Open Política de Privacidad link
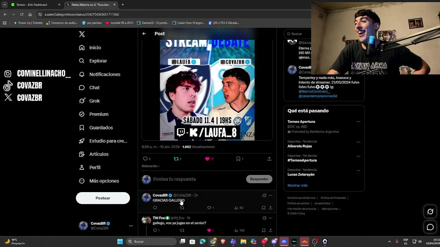The height and width of the screenshot is (247, 440). (333, 198)
